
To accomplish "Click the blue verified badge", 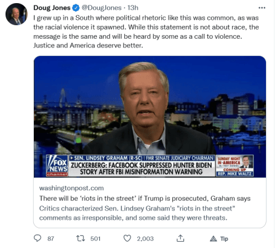I will tap(76, 8).
